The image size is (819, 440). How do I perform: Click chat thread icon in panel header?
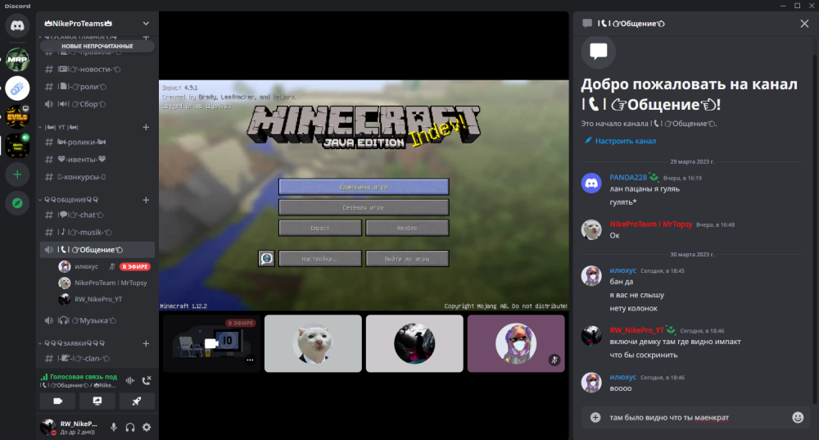pyautogui.click(x=587, y=24)
